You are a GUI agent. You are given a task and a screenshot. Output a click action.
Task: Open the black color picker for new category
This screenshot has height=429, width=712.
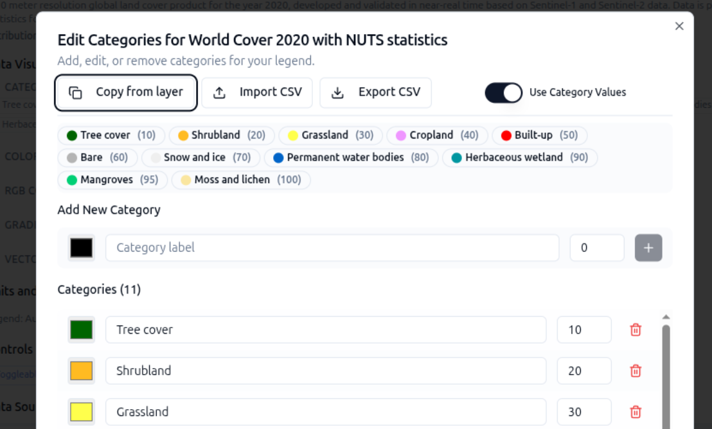point(81,248)
